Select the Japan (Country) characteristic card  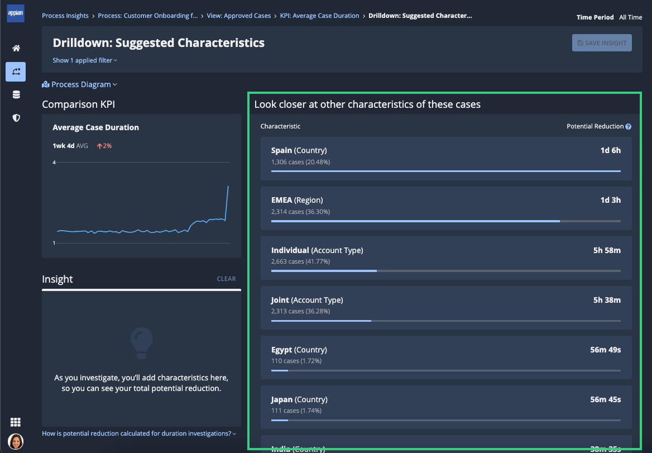[x=446, y=407]
